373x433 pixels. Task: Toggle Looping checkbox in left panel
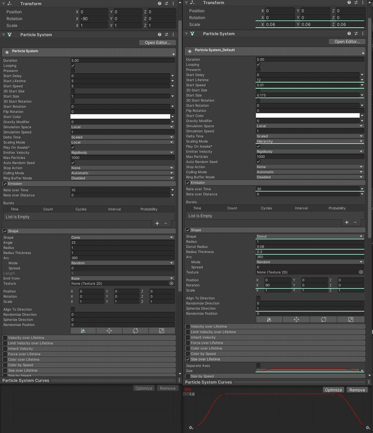tap(73, 65)
